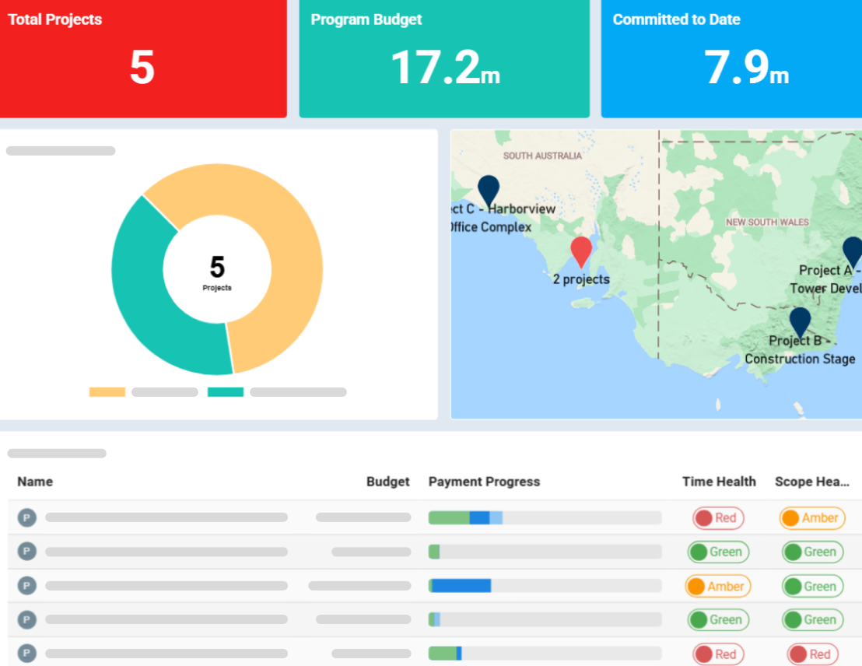Click the Project B Construction Stage map pin

pyautogui.click(x=801, y=321)
